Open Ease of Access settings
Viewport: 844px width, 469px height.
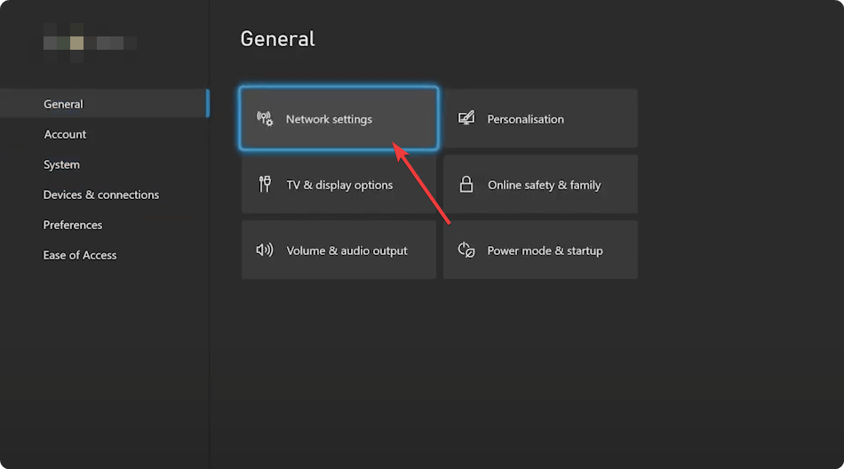(x=80, y=255)
